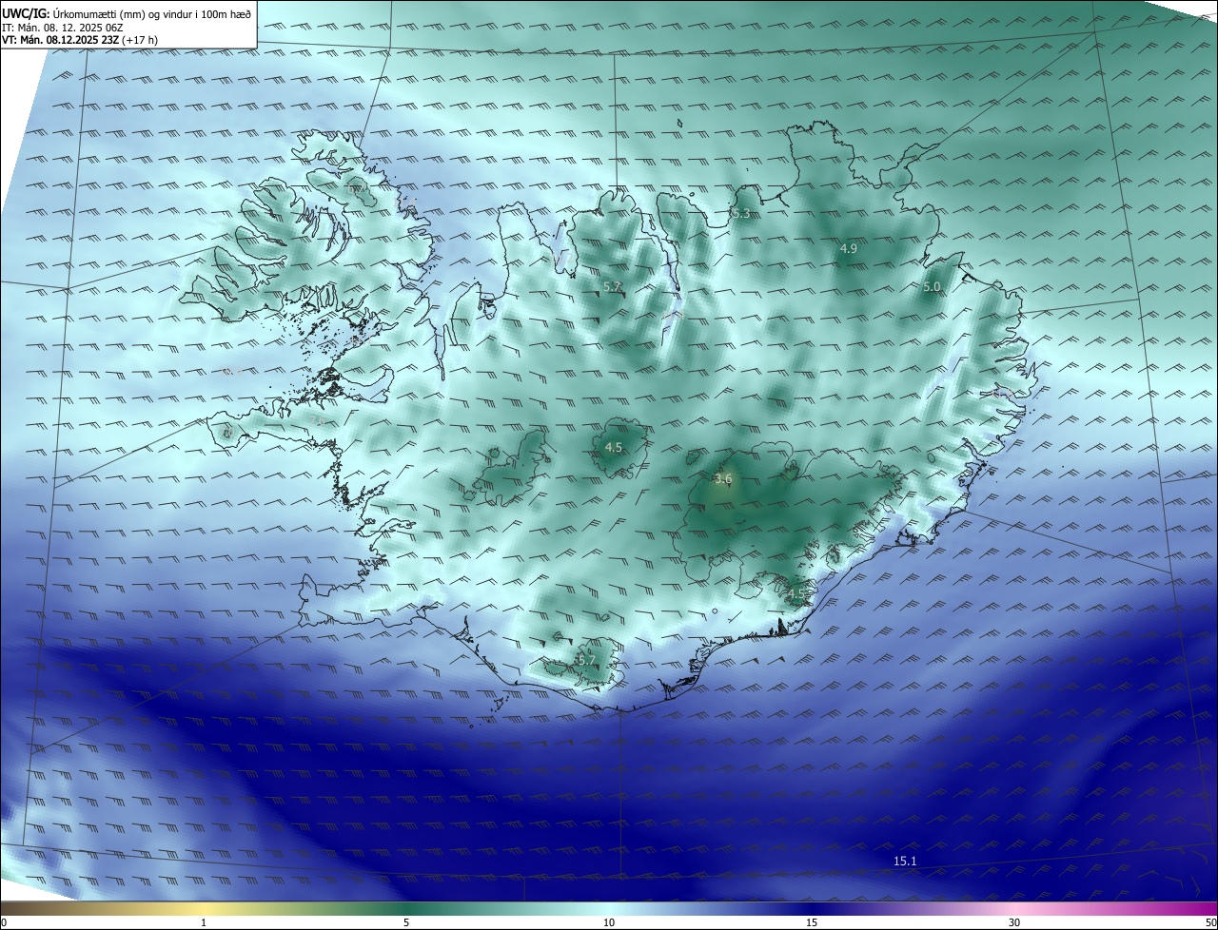
Task: Pick the dark green colour band above the '5' tick
Action: 406,909
